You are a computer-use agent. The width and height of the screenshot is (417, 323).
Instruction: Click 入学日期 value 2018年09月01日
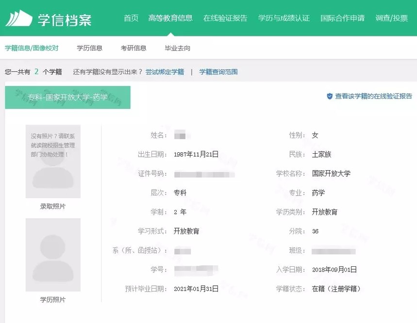pos(334,270)
